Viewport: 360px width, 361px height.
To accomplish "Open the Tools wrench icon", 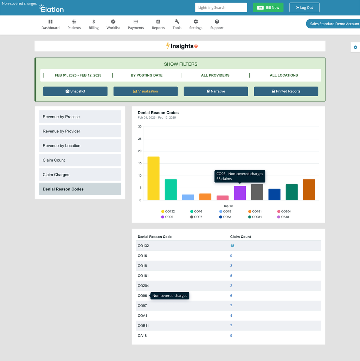I will coord(177,22).
